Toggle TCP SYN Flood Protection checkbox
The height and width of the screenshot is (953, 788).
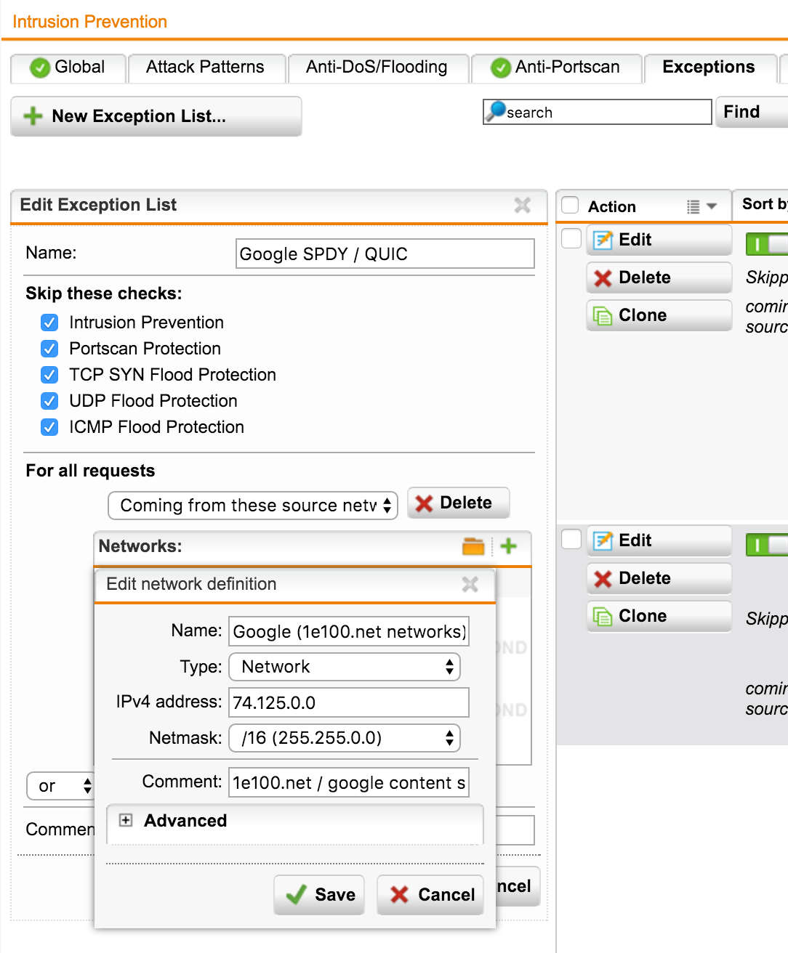click(x=49, y=375)
